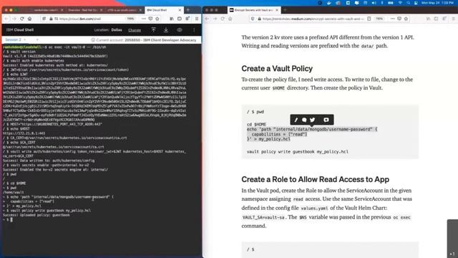This screenshot has width=458, height=258.
Task: Click the terminal line vault secrets enable -path=internal kv-v2
Action: coord(46,165)
